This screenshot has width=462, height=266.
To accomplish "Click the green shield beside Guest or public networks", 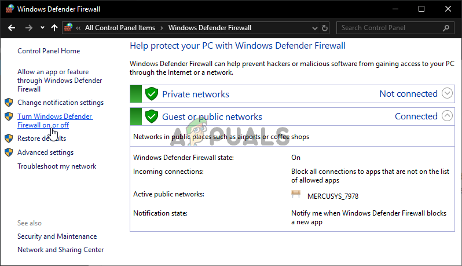I will tap(152, 116).
